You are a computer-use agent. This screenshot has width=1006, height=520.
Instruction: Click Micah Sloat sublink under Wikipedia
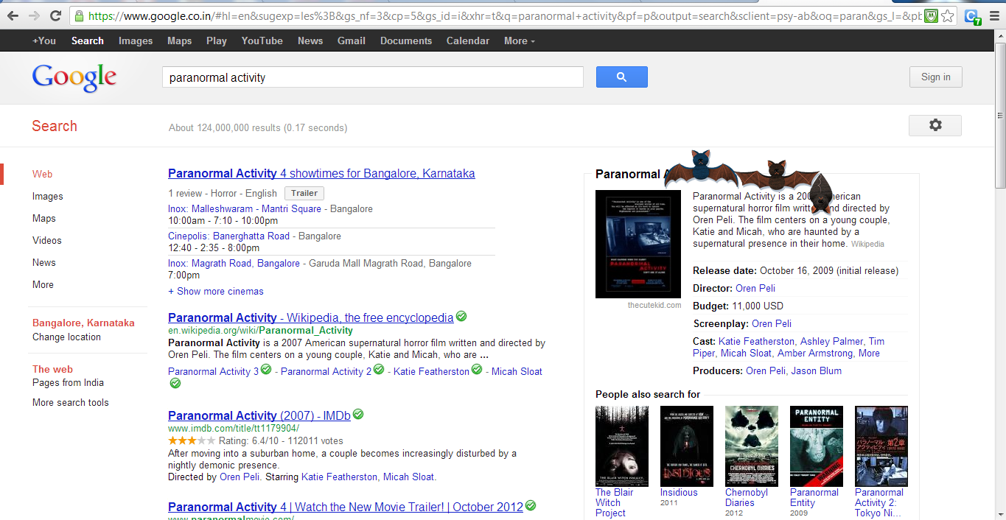(517, 371)
